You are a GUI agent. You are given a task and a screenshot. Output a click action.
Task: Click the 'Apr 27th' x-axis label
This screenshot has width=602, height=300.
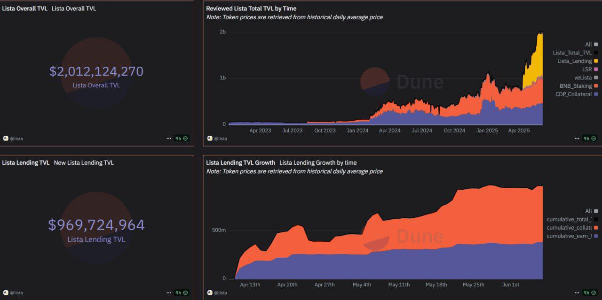click(325, 285)
